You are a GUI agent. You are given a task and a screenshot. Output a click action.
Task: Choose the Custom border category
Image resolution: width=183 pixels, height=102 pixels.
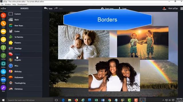coord(25,14)
